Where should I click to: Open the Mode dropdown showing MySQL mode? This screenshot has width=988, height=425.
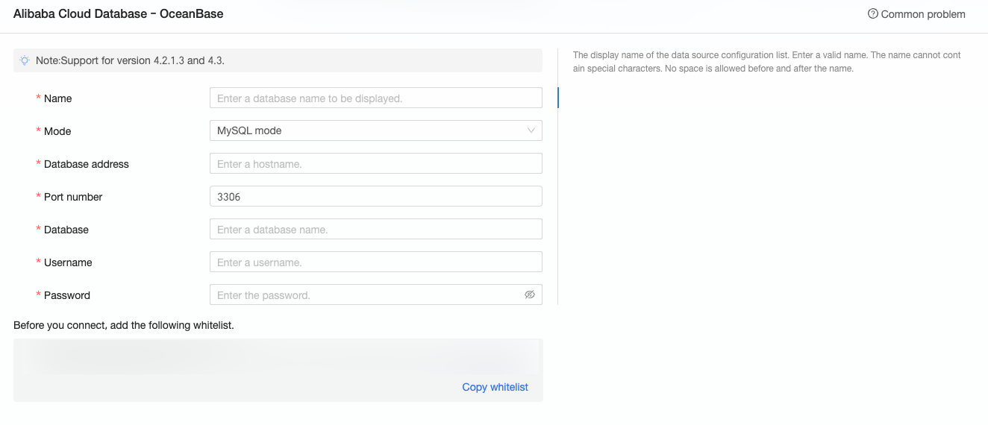coord(376,130)
